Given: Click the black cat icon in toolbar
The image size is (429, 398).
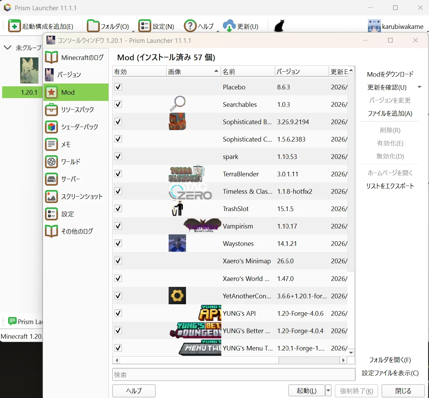Looking at the screenshot, I should 279,26.
